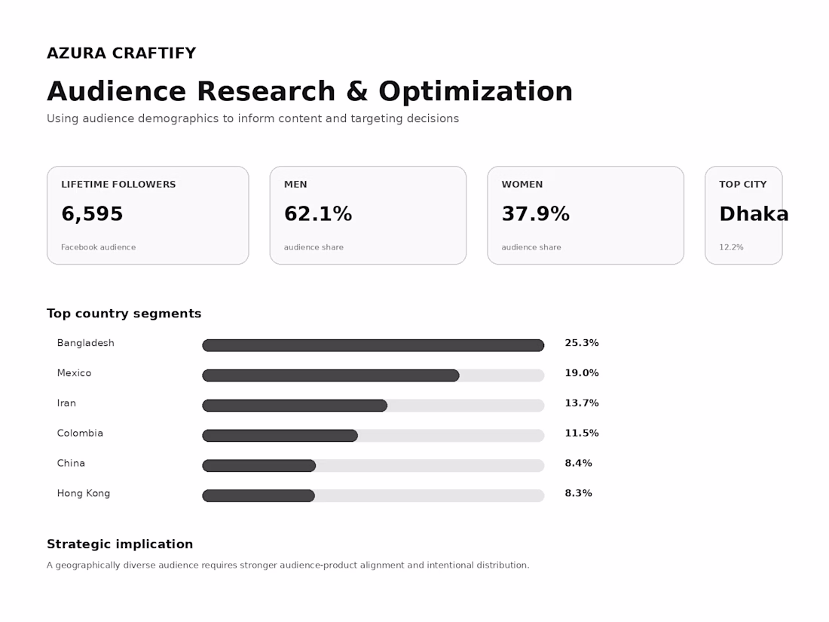Click the Mexico country label
Viewport: 829px width, 622px height.
[74, 373]
